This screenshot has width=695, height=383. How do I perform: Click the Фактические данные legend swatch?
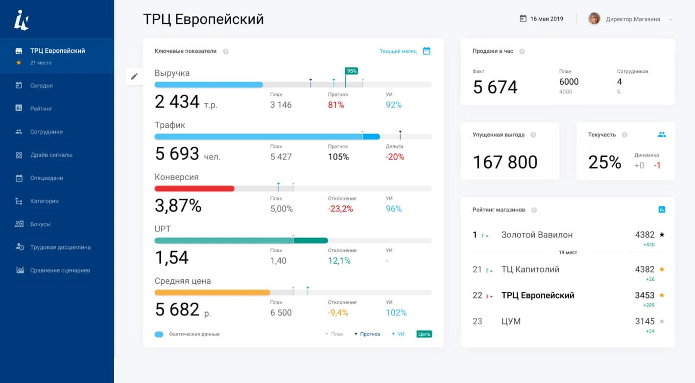tap(159, 335)
